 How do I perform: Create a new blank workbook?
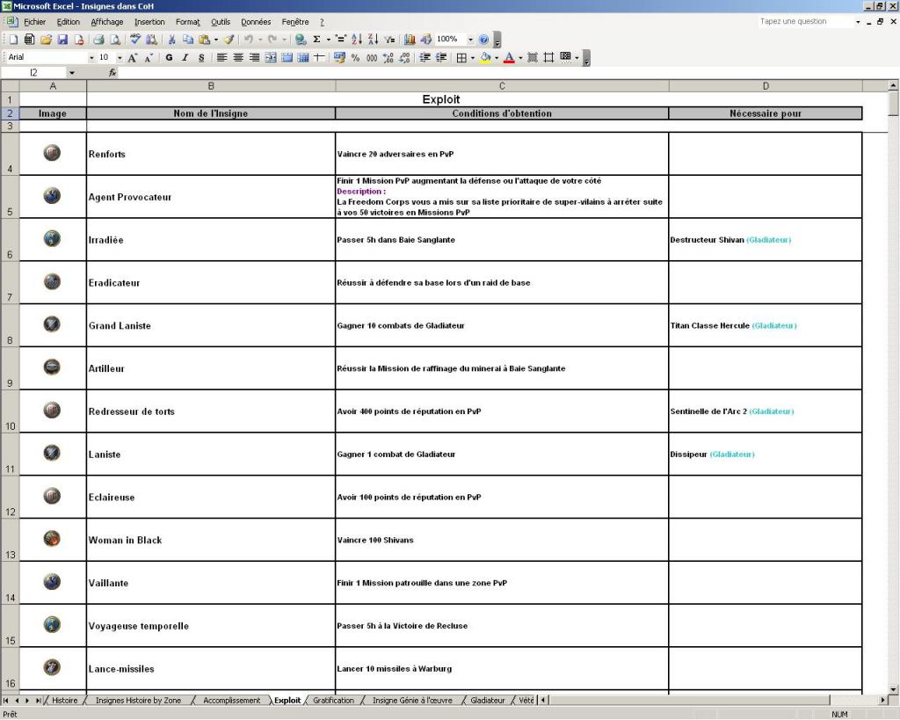click(13, 40)
